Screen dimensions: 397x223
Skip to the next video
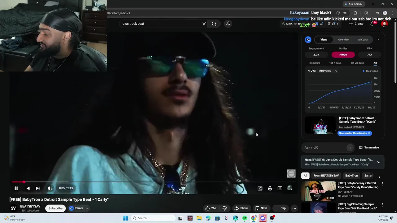(x=38, y=188)
